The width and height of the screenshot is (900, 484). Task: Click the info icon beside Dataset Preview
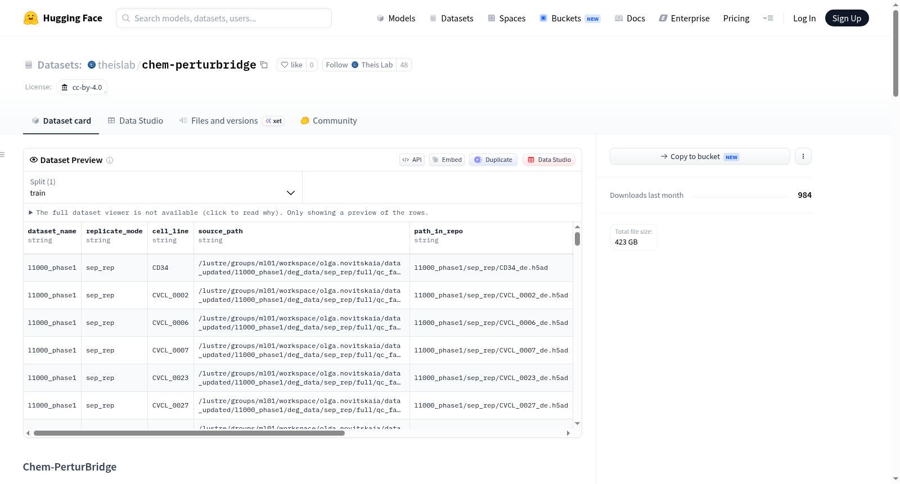point(110,160)
